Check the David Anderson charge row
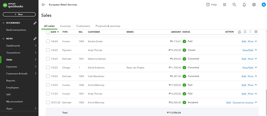Image resolution: width=267 pixels, height=116 pixels. pyautogui.click(x=48, y=68)
